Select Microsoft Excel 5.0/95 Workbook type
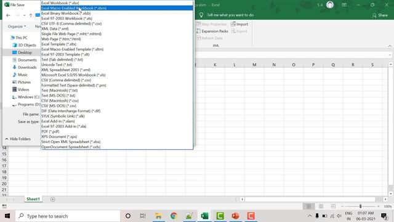The height and width of the screenshot is (222, 394). click(117, 75)
